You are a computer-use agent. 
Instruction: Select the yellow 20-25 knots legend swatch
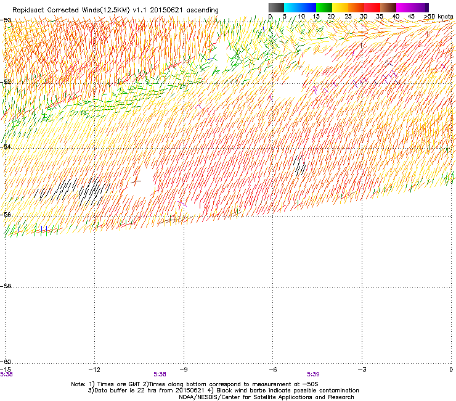tap(340, 7)
